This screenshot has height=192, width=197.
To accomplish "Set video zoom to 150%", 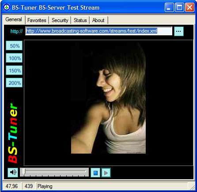I will click(14, 71).
